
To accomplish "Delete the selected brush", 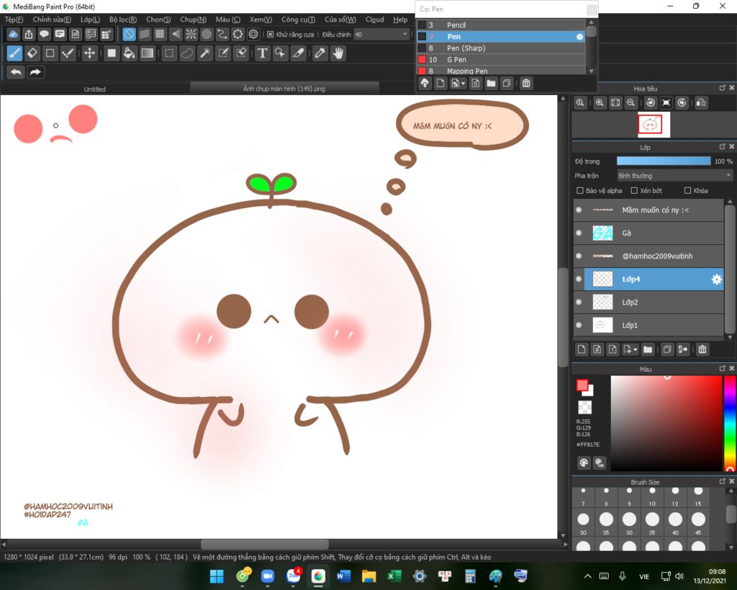I will pyautogui.click(x=526, y=84).
